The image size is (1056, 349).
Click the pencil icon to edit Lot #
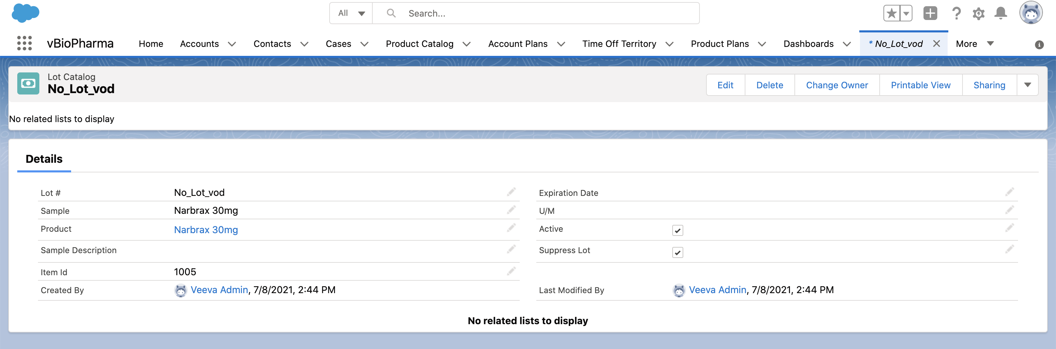click(511, 192)
